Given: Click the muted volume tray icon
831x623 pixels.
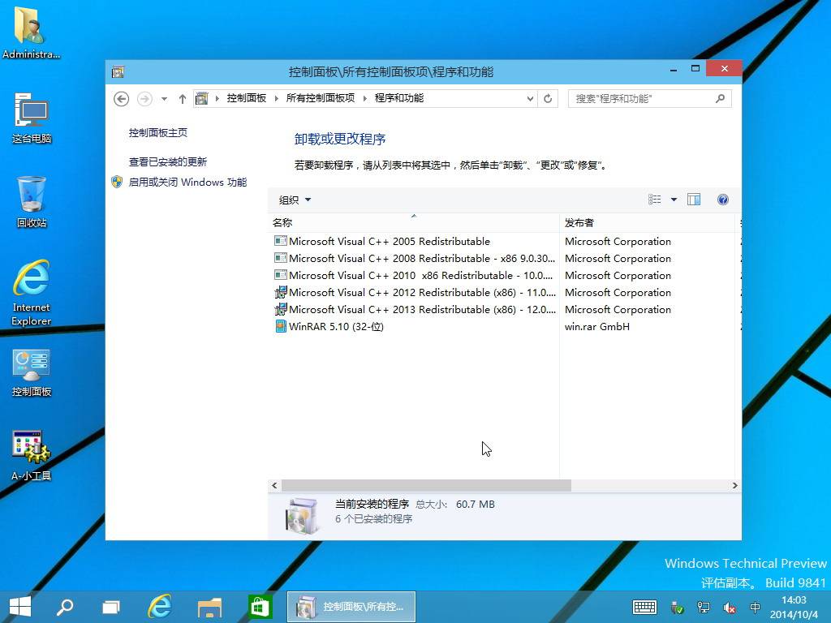Looking at the screenshot, I should tap(730, 608).
